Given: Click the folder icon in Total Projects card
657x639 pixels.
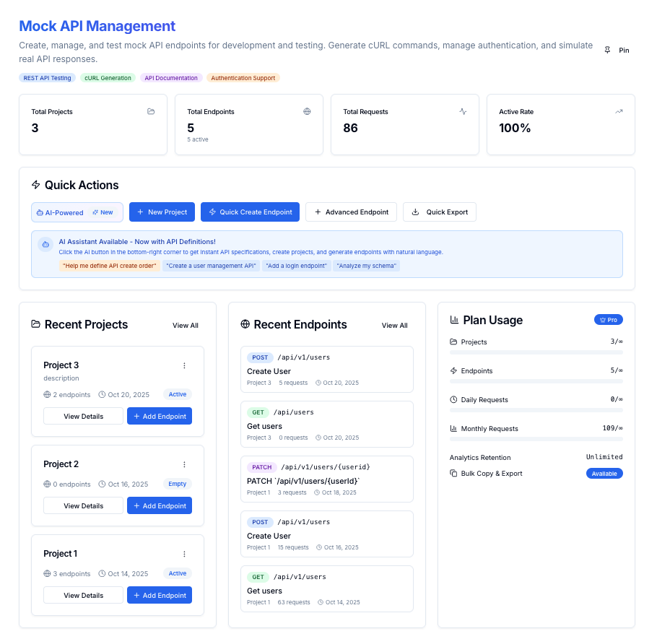Looking at the screenshot, I should coord(151,112).
